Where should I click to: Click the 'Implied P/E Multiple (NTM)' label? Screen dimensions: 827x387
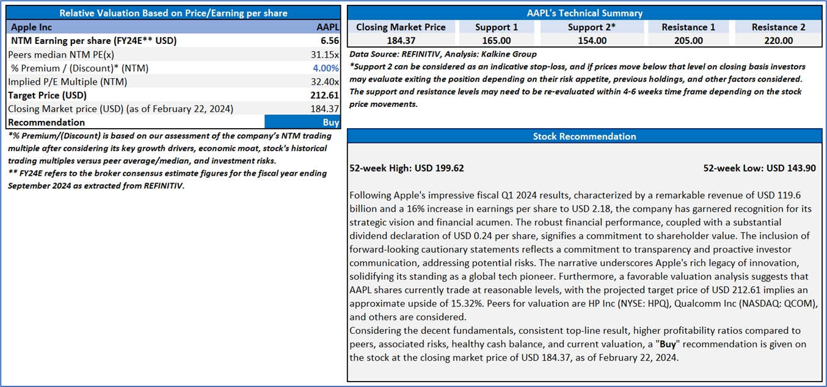tap(68, 82)
